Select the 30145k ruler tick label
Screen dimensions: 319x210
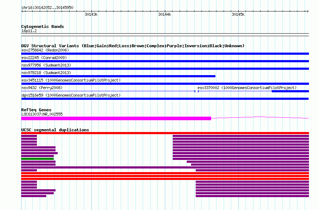tap(238, 14)
